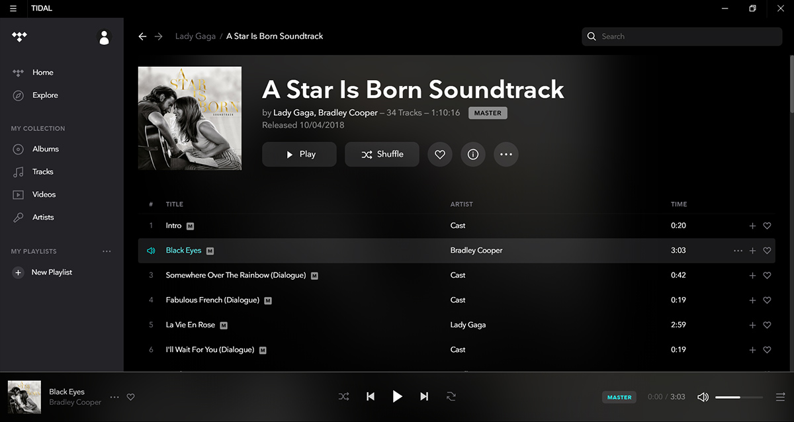Screen dimensions: 794x422
Task: Sort by the TITLE column header
Action: click(x=175, y=204)
